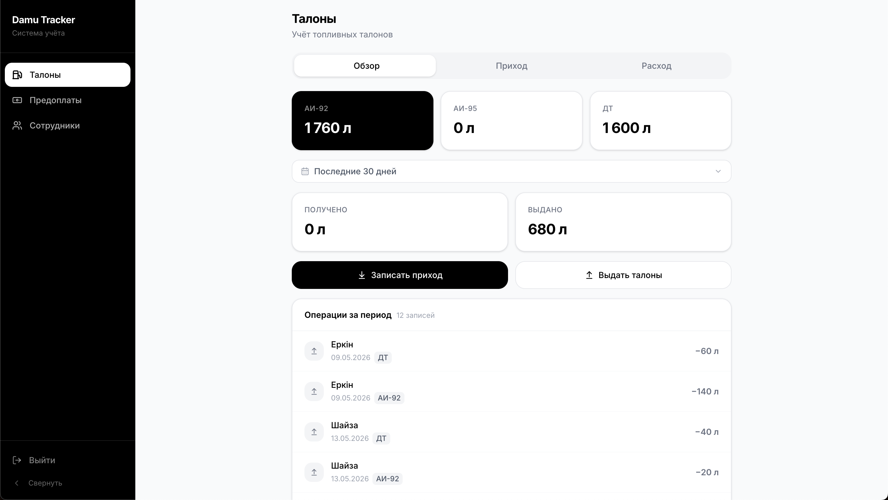888x500 pixels.
Task: Click the banknote icon beside Предоплаты
Action: (x=17, y=100)
